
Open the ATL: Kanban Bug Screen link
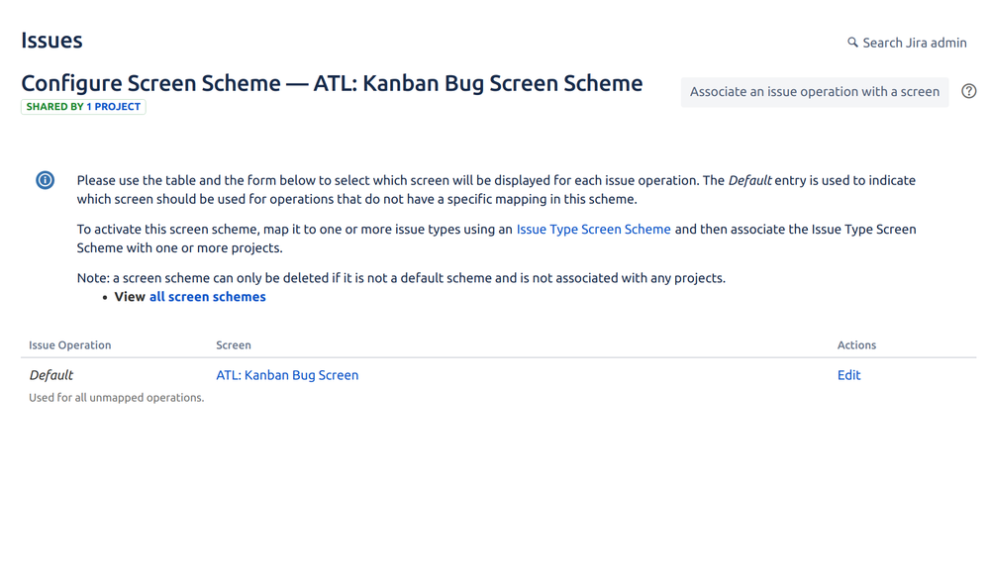pos(287,375)
